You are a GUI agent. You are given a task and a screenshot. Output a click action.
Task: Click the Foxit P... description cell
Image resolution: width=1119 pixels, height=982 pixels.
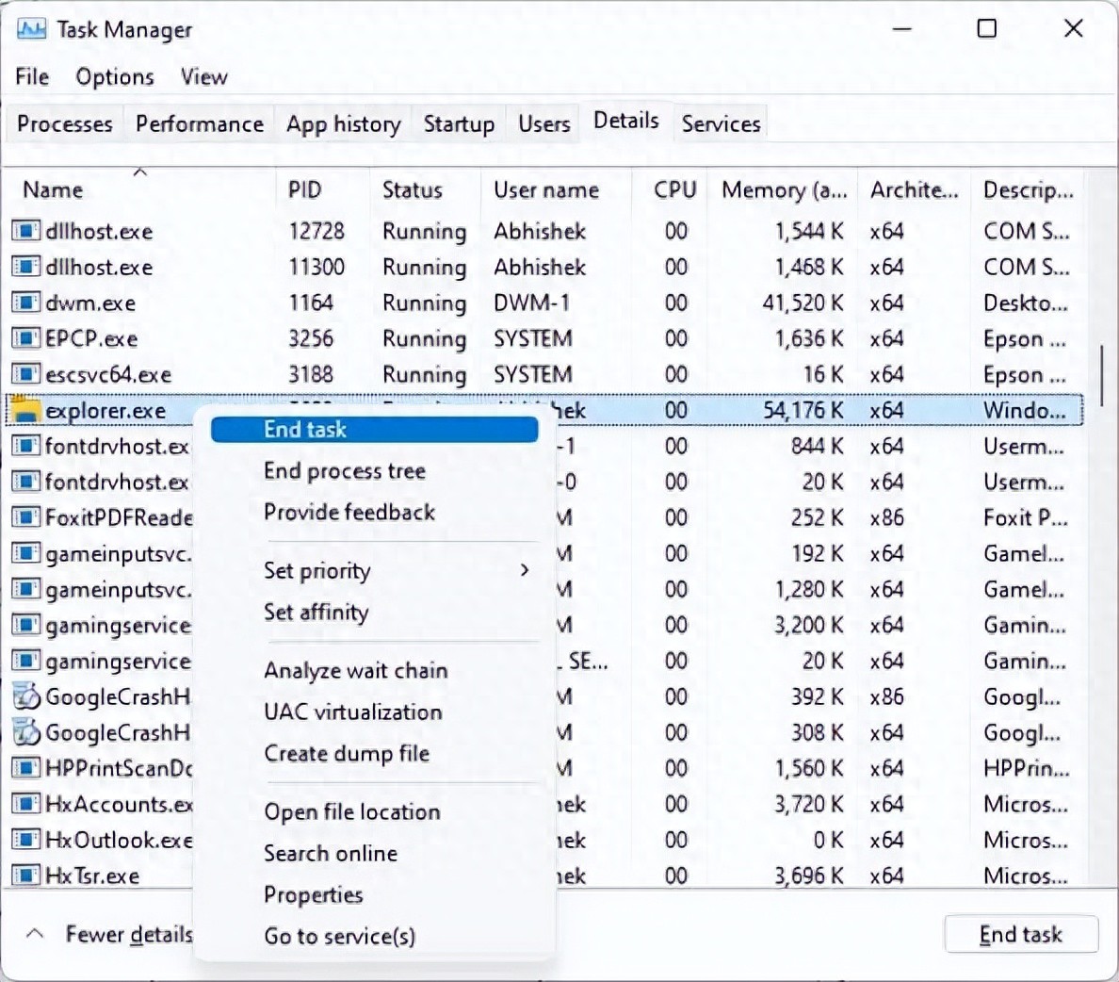tap(1026, 517)
